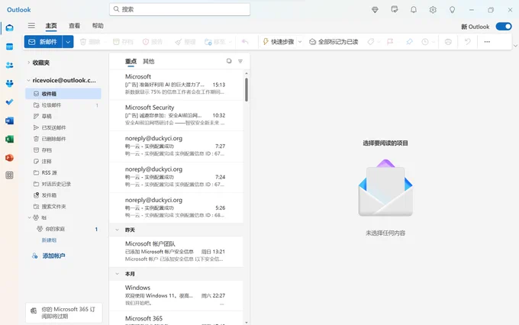Switch to the 帮助 ribbon tab
Screen dimensions: 519x325
pos(98,26)
